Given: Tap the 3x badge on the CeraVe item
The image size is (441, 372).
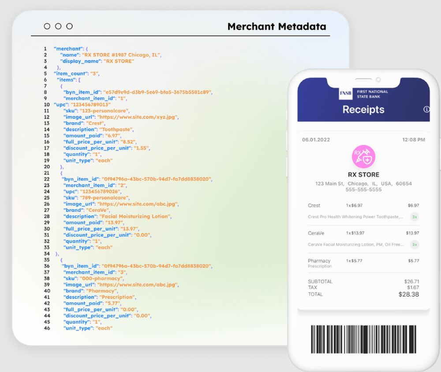Looking at the screenshot, I should [415, 244].
